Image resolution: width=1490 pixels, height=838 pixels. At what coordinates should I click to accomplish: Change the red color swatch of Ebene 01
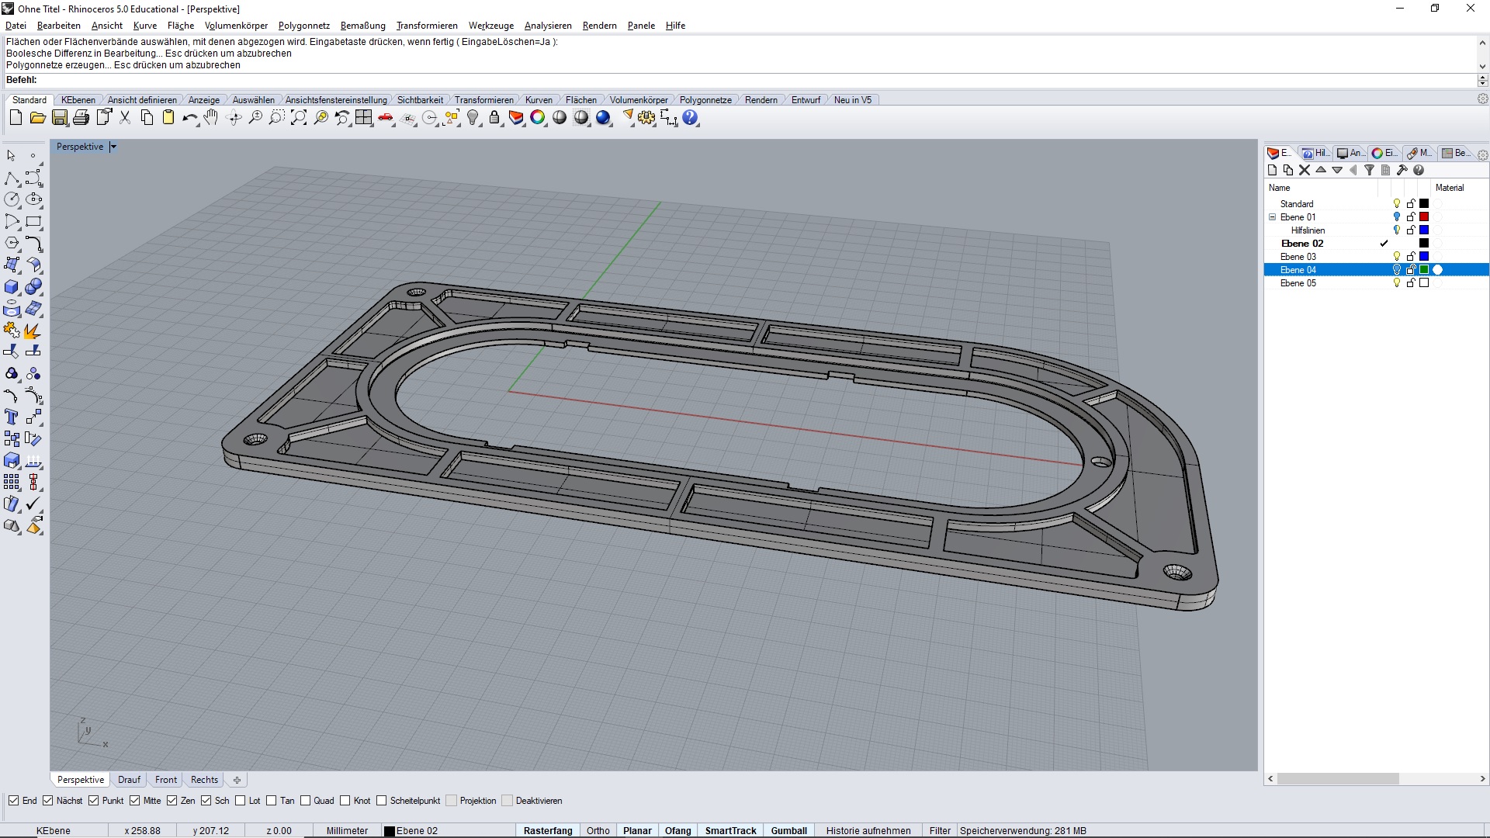point(1424,217)
